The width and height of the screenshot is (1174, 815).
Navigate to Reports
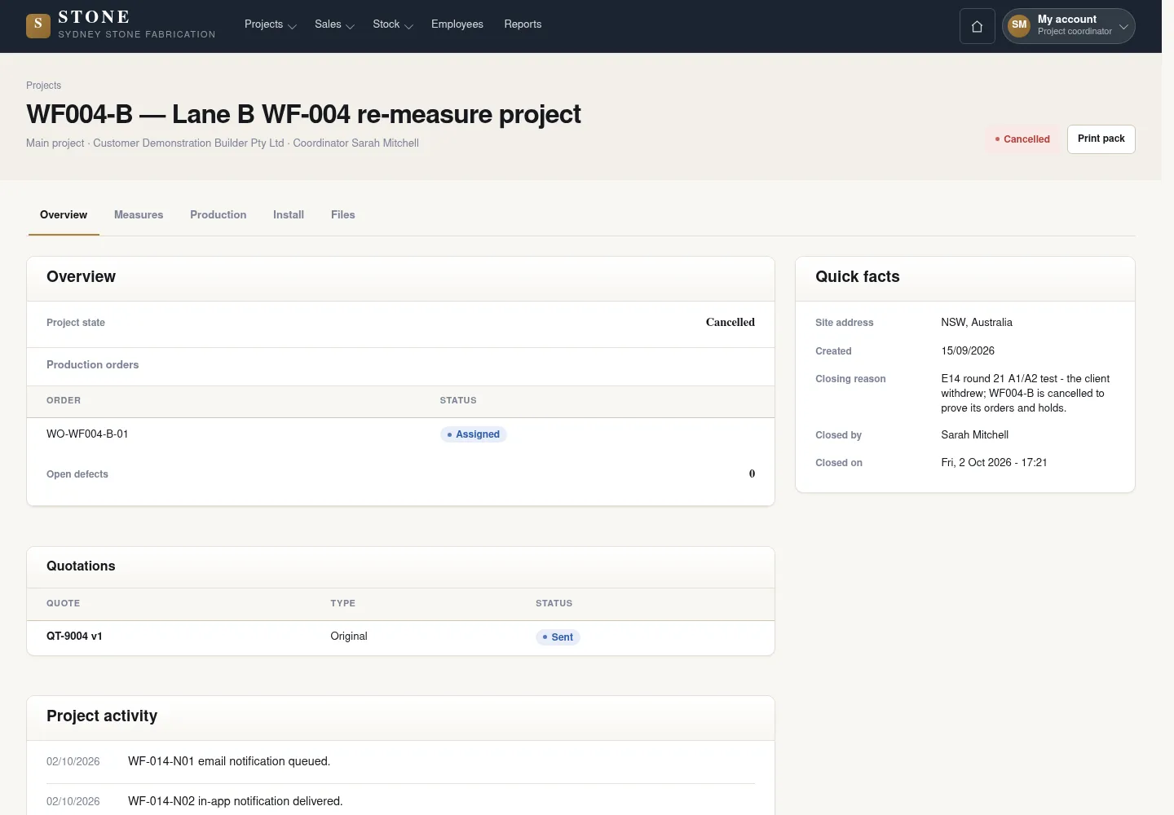pos(523,24)
